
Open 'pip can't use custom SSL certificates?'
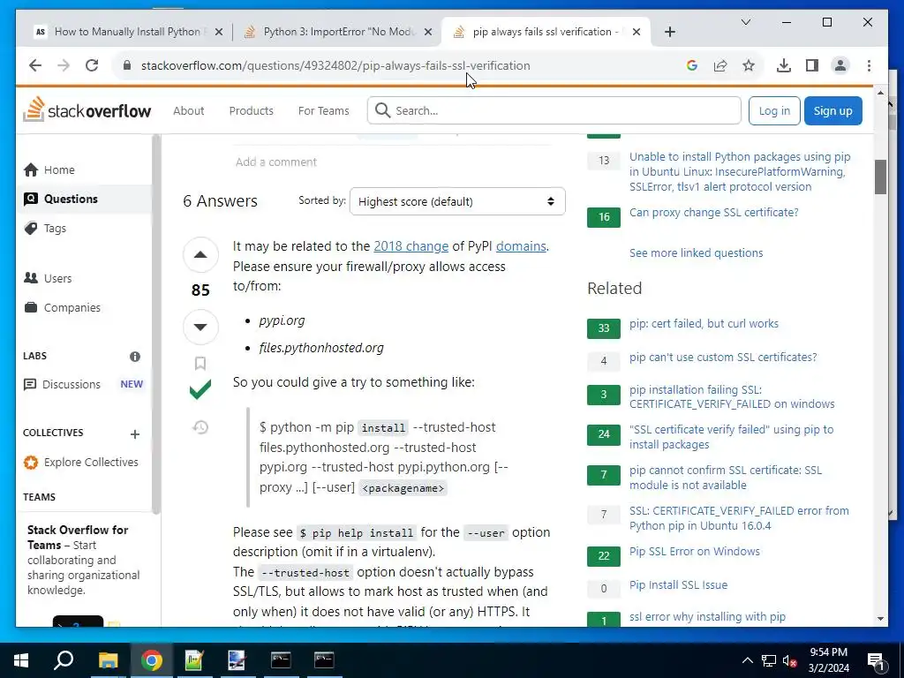click(x=723, y=357)
